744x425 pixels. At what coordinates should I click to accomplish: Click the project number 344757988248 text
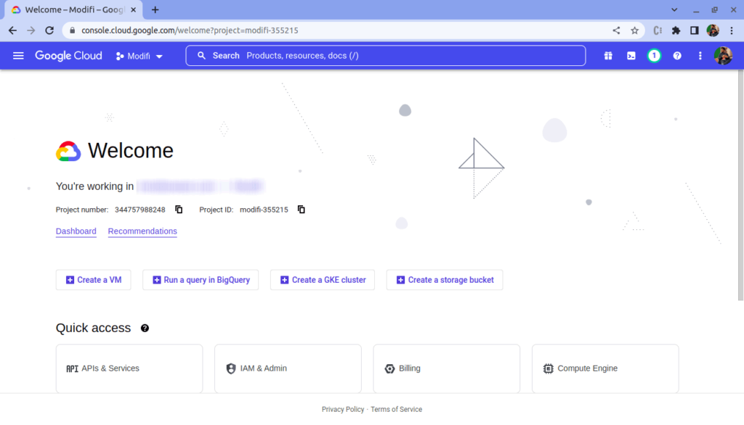(x=140, y=210)
